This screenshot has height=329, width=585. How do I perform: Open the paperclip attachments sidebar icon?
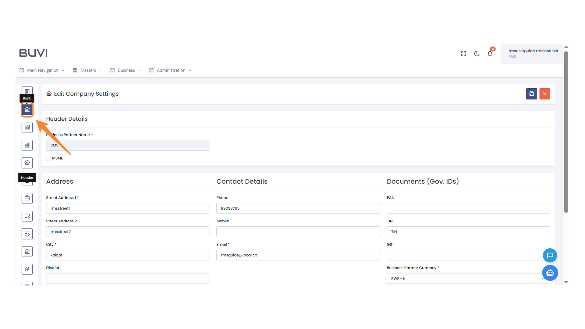(27, 269)
